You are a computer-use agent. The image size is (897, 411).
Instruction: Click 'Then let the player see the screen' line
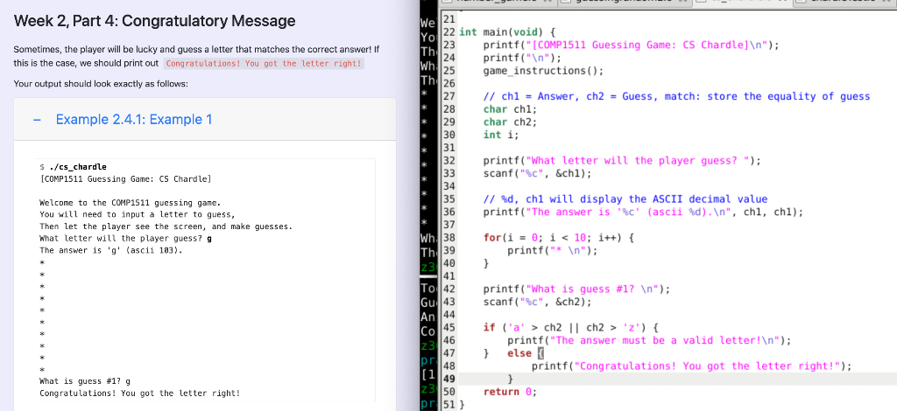166,226
